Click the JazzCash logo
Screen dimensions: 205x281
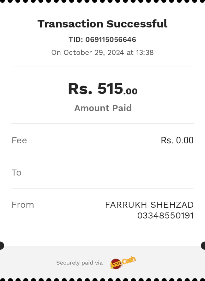(123, 262)
